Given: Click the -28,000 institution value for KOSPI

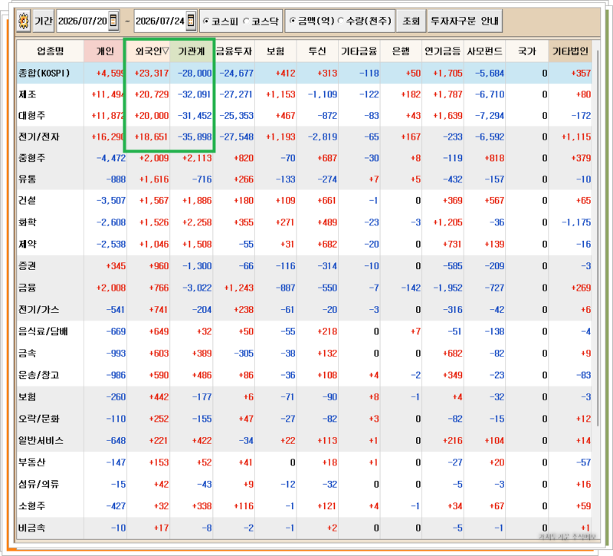Looking at the screenshot, I should pos(195,73).
